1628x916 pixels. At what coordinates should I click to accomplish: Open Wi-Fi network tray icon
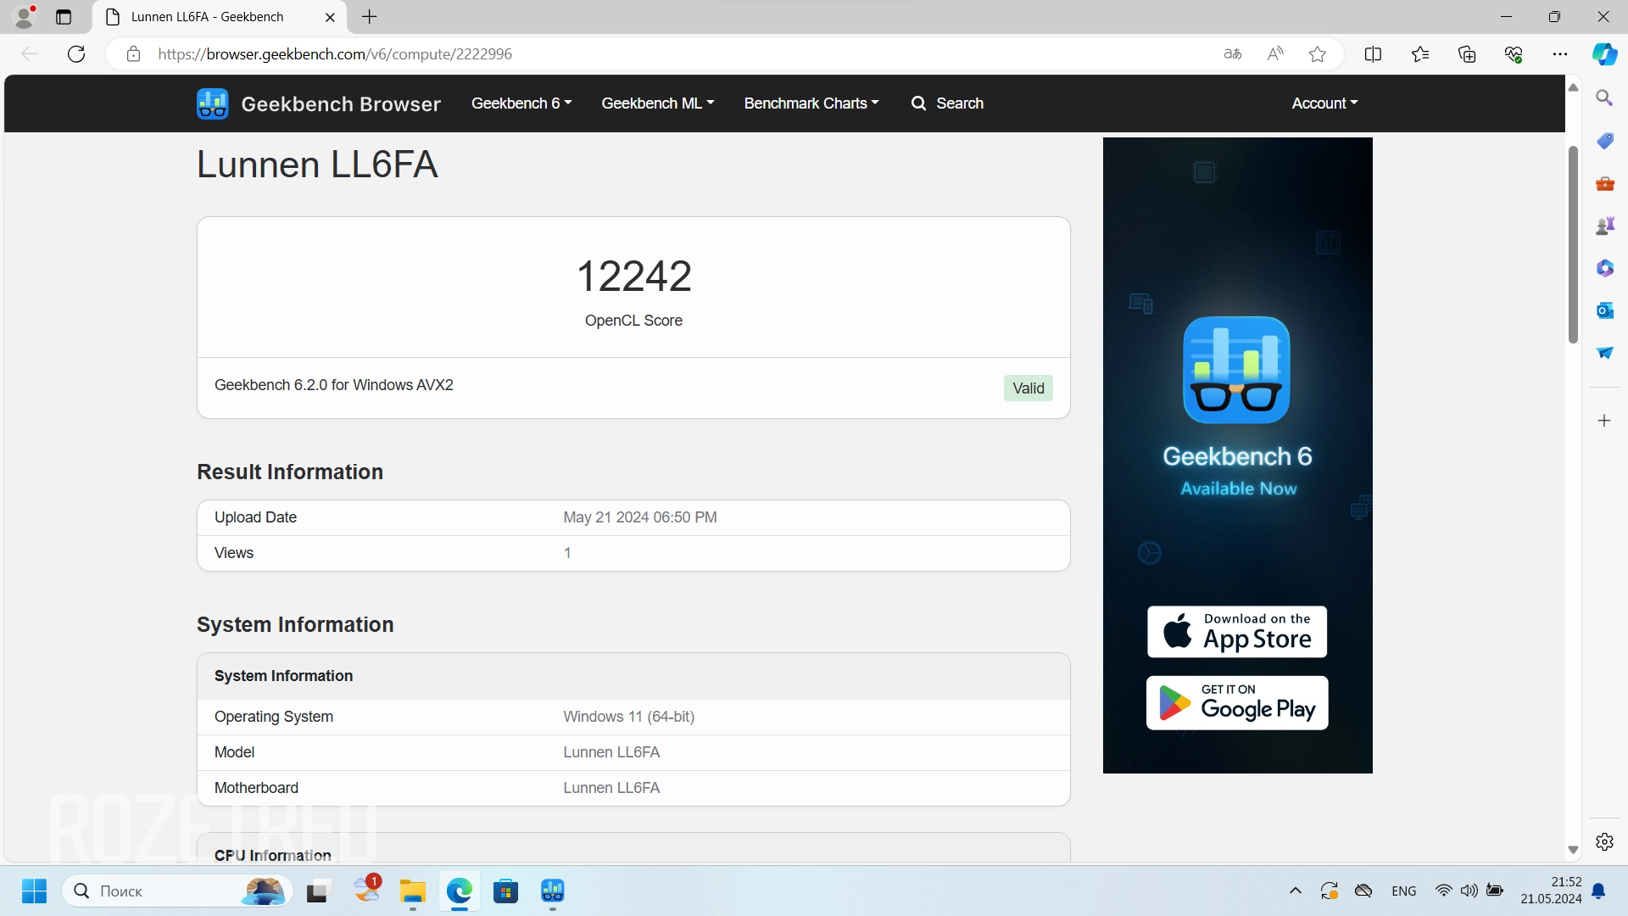[1443, 891]
